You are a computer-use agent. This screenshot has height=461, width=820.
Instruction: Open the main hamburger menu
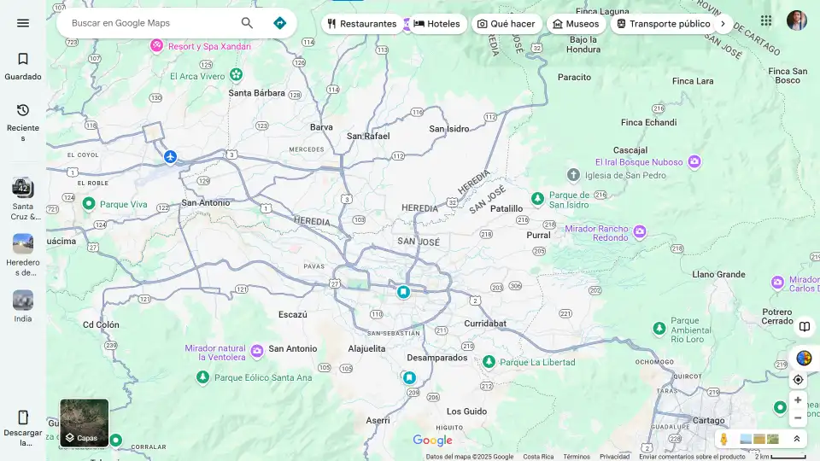tap(23, 23)
